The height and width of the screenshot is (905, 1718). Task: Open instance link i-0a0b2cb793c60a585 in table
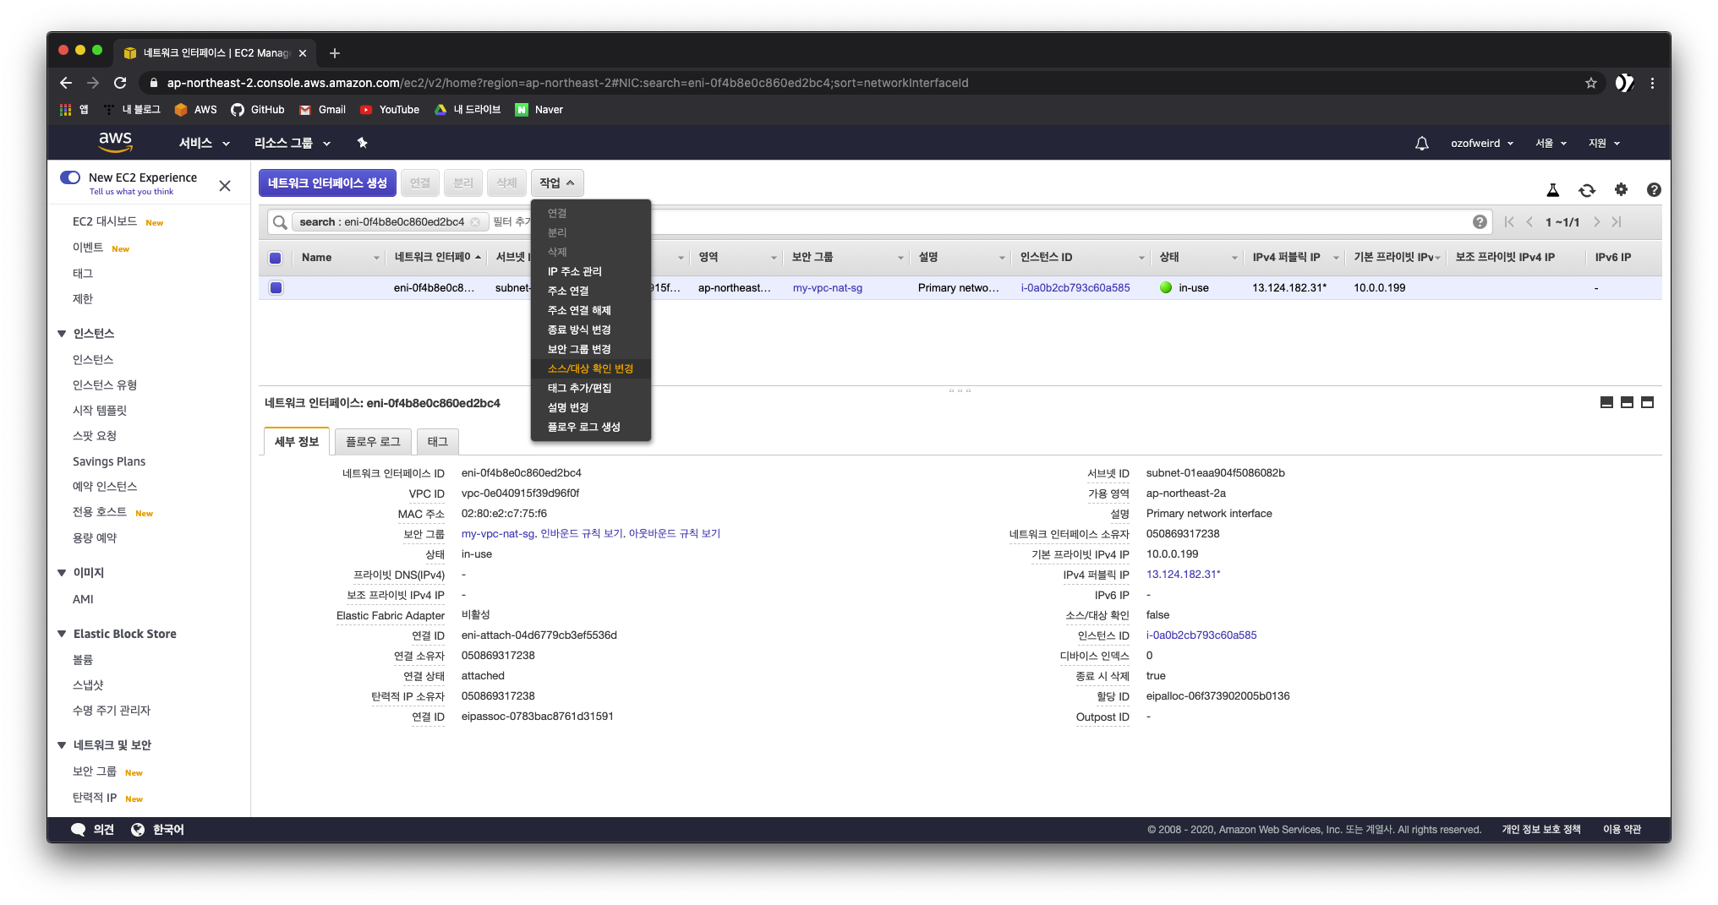pos(1075,288)
